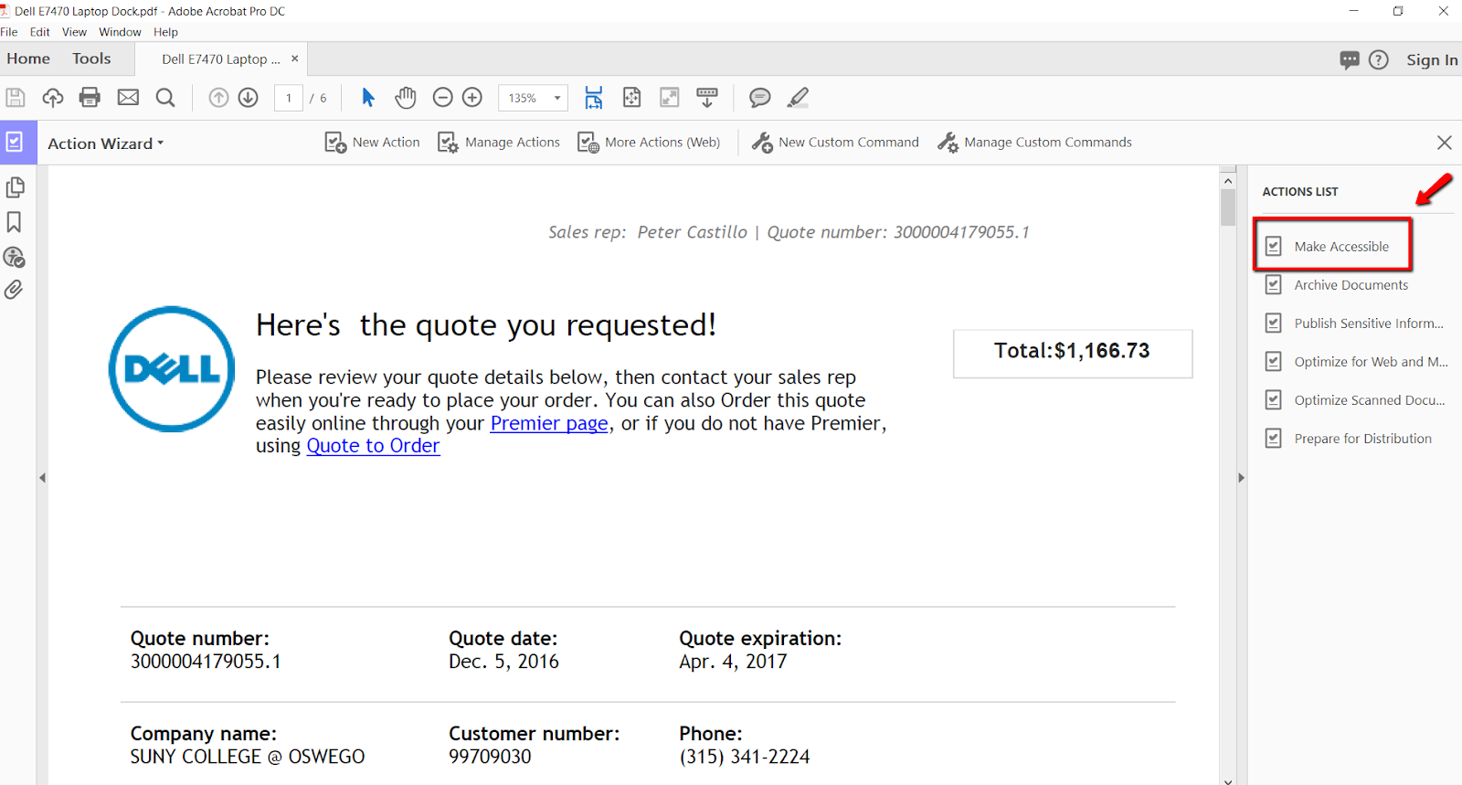Screen dimensions: 1462x785
Task: Click the Save file icon
Action: coord(16,98)
